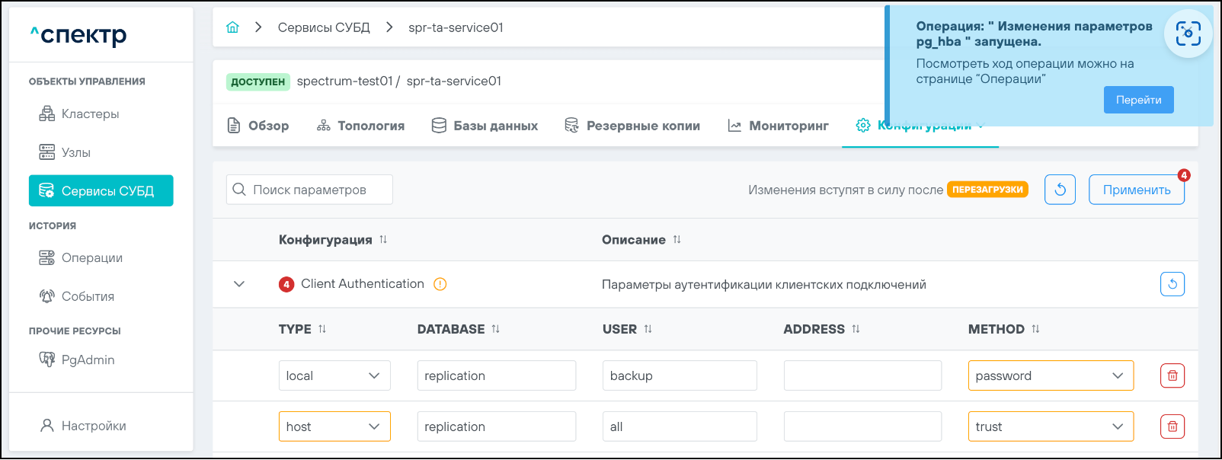Click the reset changes icon beside Apply
The width and height of the screenshot is (1222, 460).
pyautogui.click(x=1060, y=190)
